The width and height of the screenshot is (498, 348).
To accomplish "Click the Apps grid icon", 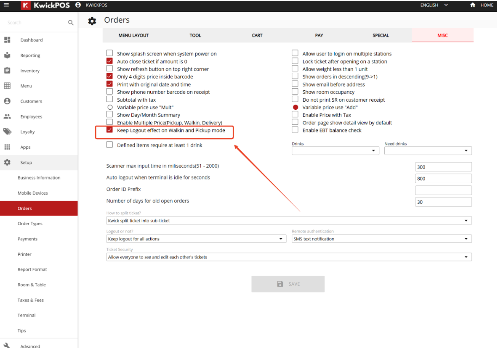I will pyautogui.click(x=7, y=147).
